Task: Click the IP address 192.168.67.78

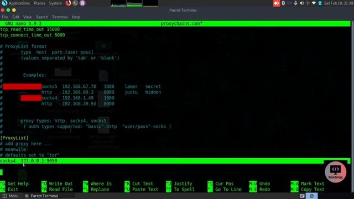Action: click(79, 86)
